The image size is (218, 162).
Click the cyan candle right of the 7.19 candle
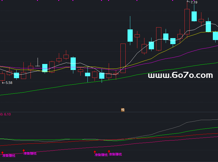pyautogui.click(x=194, y=16)
